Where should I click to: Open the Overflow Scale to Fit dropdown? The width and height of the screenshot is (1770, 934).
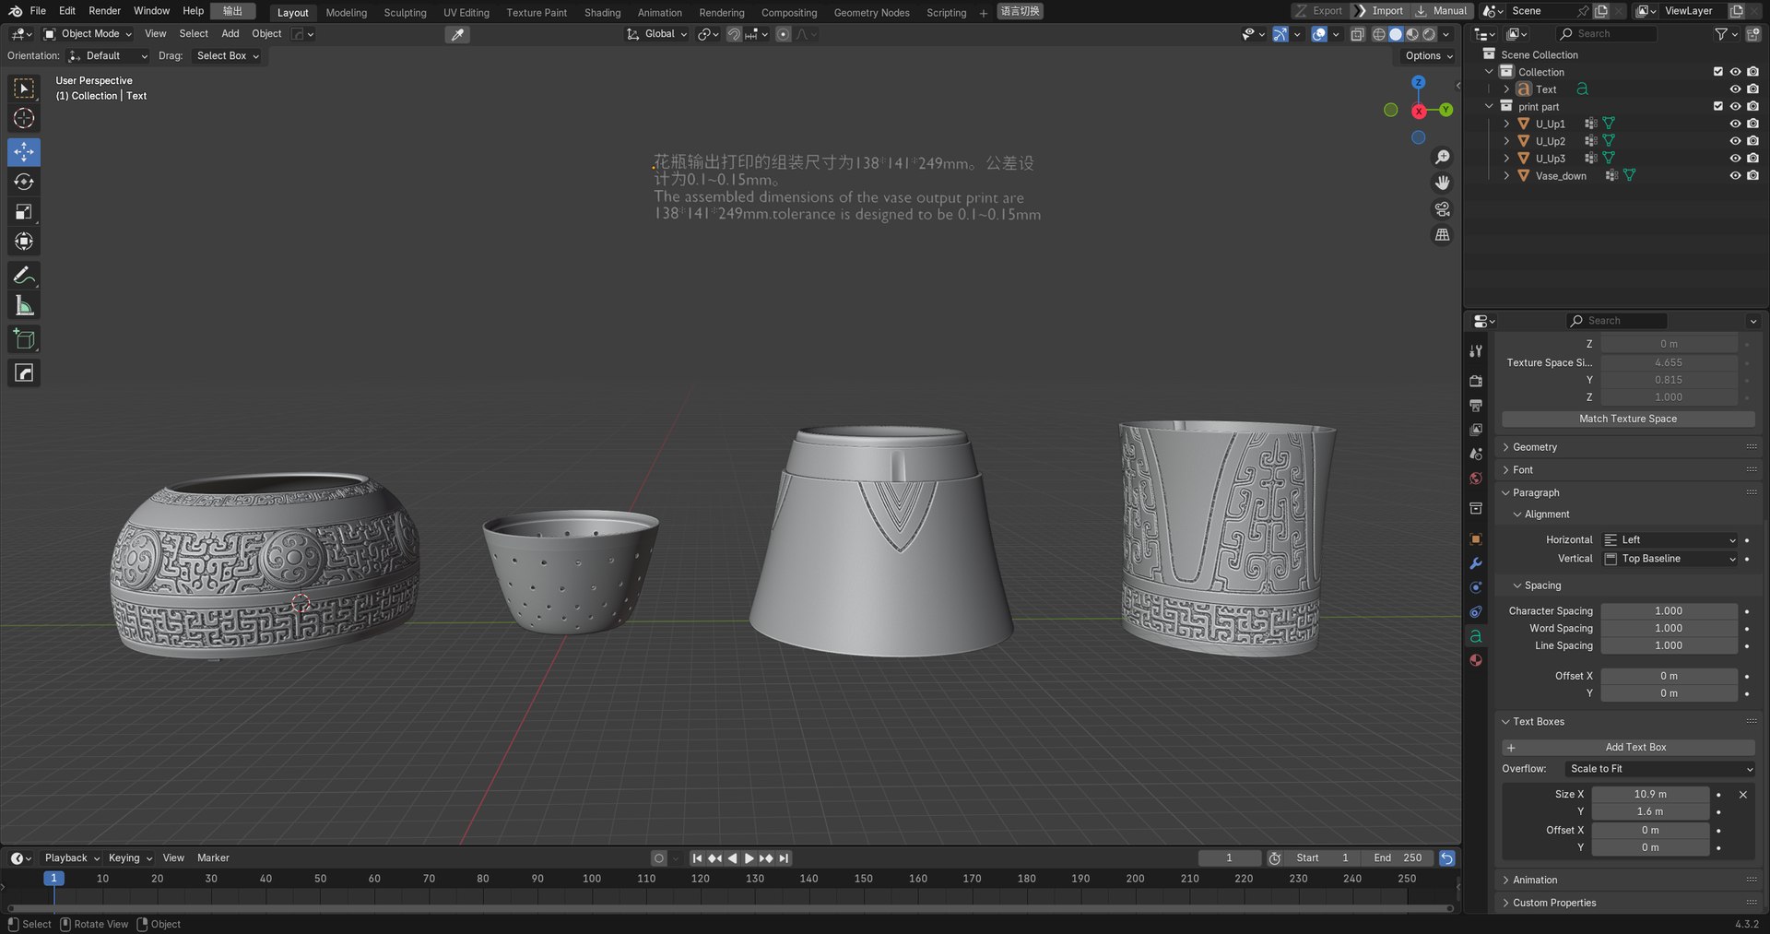1659,769
